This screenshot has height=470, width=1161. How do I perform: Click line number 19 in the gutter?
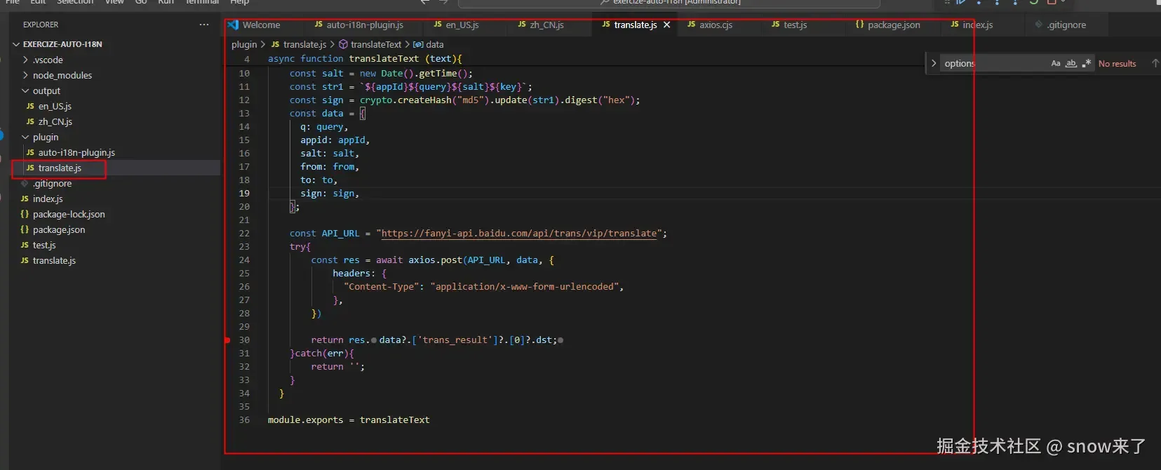[x=244, y=194]
